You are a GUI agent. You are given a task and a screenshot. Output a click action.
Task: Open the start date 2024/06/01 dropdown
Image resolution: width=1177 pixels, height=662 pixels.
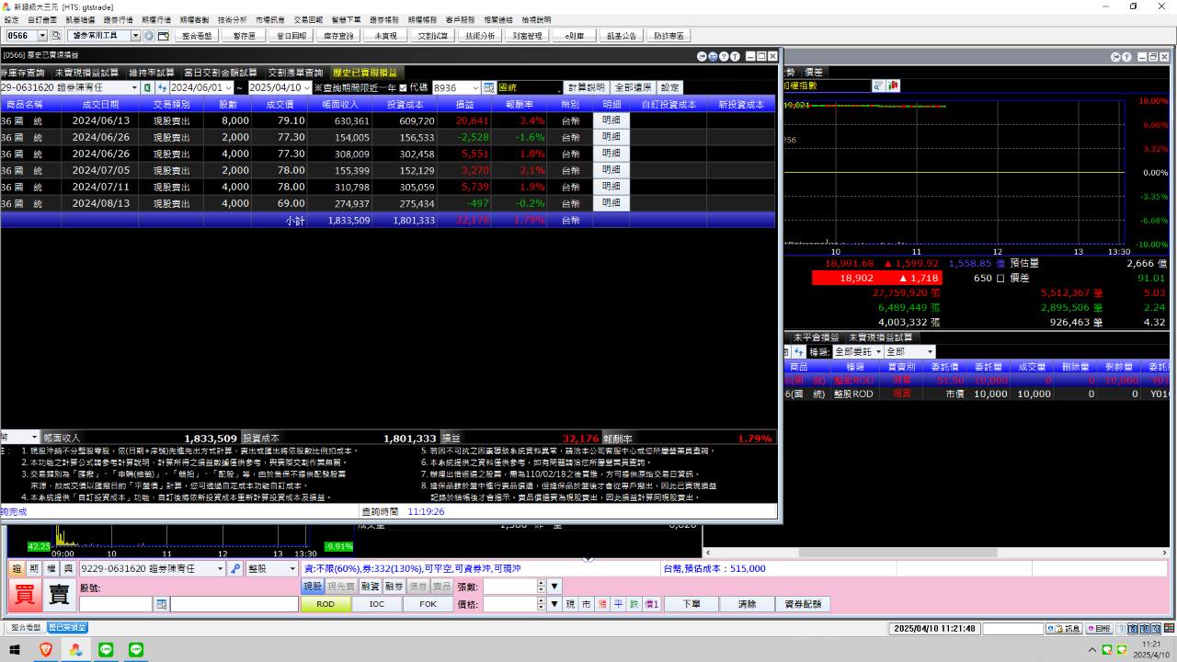228,87
